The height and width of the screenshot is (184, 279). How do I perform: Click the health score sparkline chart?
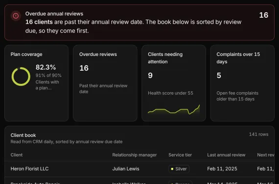[174, 109]
